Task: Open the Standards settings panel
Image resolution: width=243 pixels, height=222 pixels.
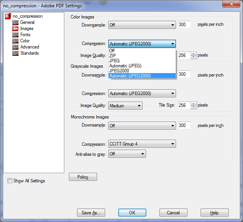Action: coord(29,53)
